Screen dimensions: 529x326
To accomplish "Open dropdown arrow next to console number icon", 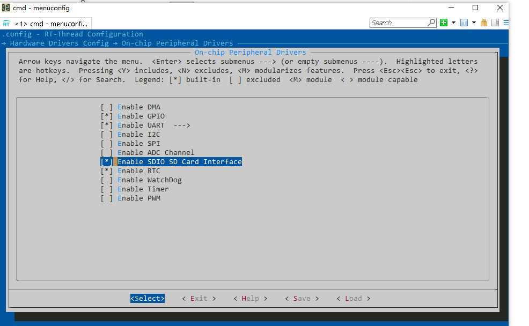I will tap(474, 23).
